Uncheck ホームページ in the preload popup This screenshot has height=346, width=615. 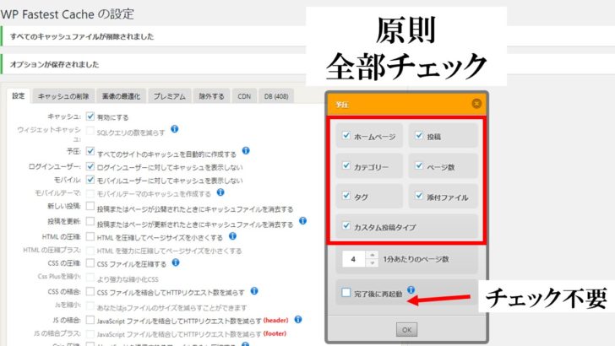coord(346,135)
